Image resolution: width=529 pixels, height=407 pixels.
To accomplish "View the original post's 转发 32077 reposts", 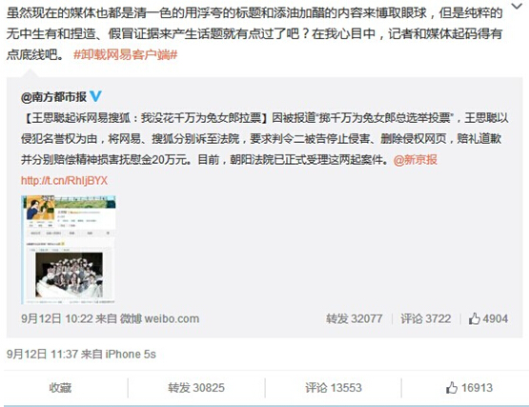I will (x=355, y=318).
